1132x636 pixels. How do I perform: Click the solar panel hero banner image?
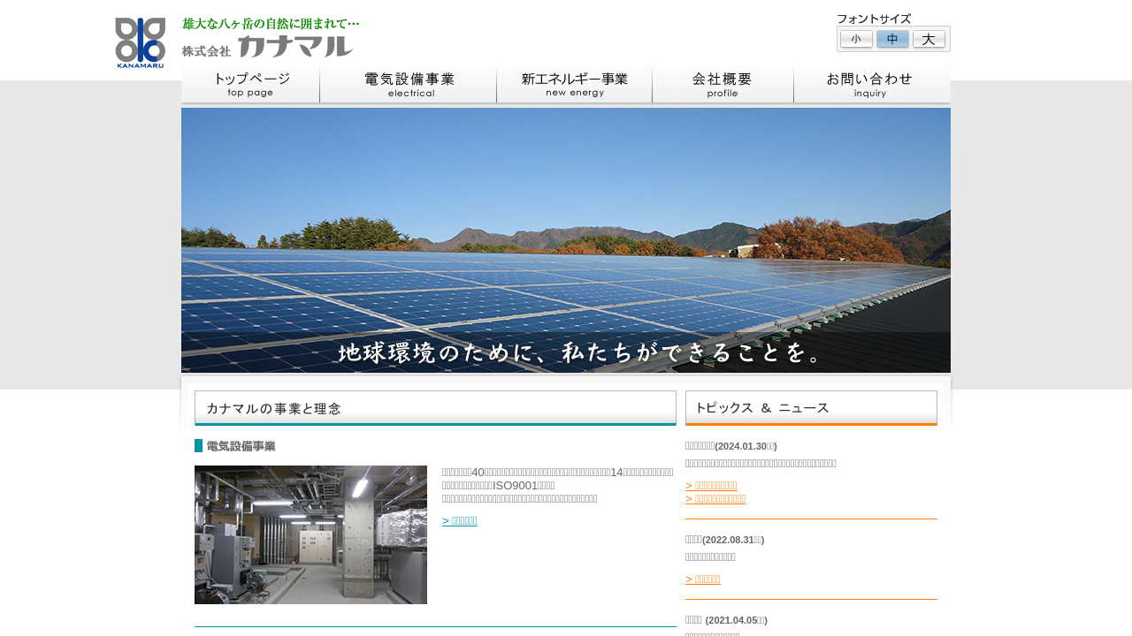tap(566, 239)
